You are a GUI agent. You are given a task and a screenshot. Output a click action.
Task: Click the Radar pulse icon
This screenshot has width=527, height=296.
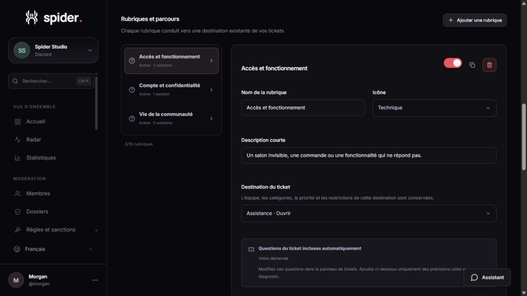click(17, 140)
